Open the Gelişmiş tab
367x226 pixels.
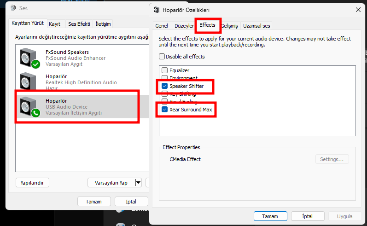(230, 26)
